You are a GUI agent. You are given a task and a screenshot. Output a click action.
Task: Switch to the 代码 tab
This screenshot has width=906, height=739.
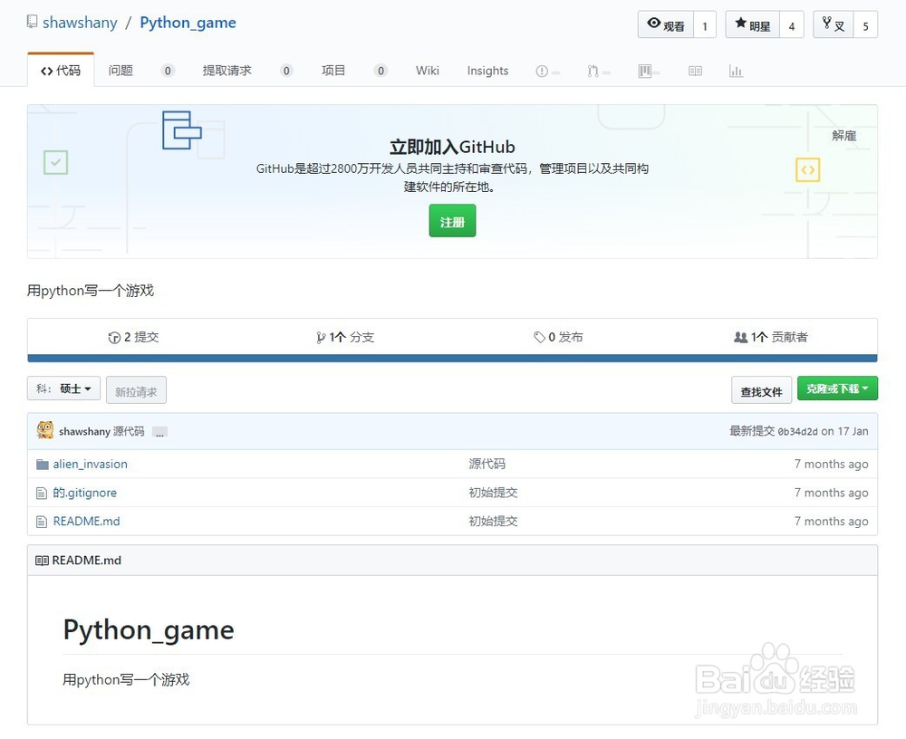(61, 71)
